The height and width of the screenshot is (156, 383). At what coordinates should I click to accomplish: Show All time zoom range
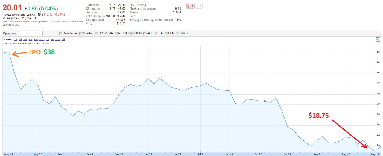coord(63,40)
